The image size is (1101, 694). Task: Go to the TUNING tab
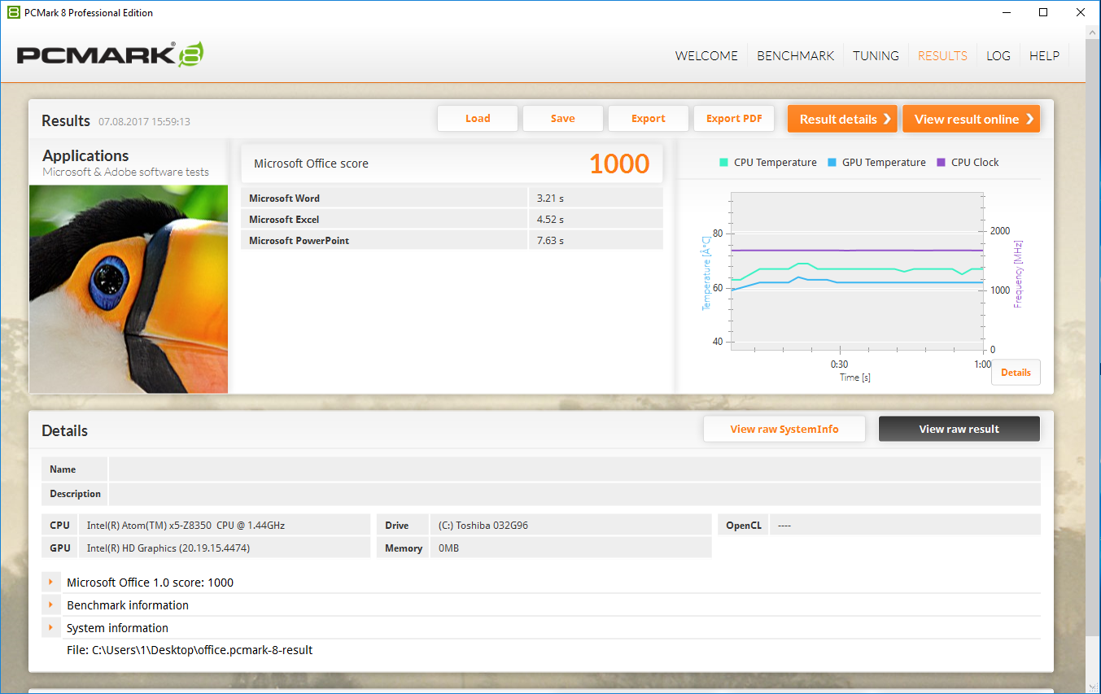click(876, 55)
